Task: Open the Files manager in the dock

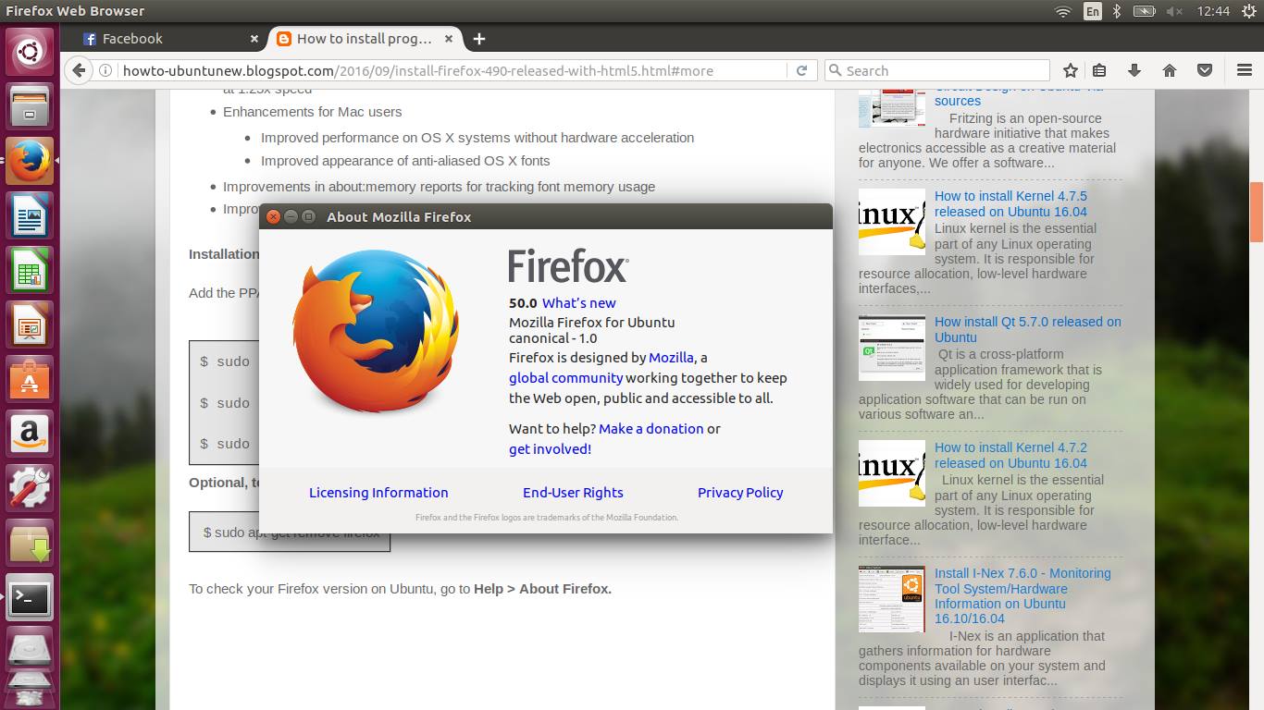Action: pyautogui.click(x=30, y=106)
